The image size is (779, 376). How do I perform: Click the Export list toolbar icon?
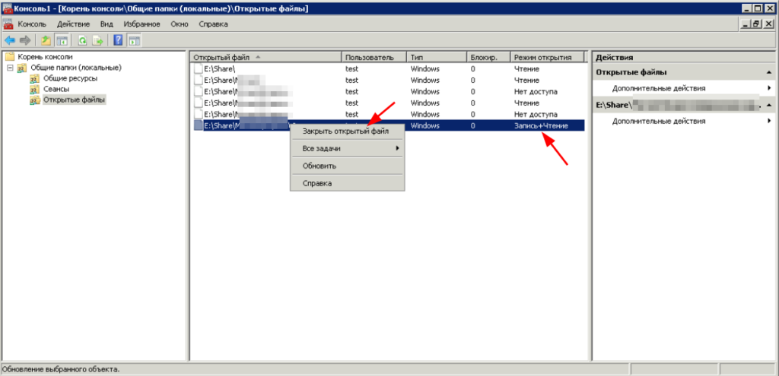pyautogui.click(x=97, y=40)
